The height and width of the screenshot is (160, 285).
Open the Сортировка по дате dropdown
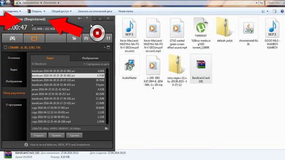click(96, 64)
